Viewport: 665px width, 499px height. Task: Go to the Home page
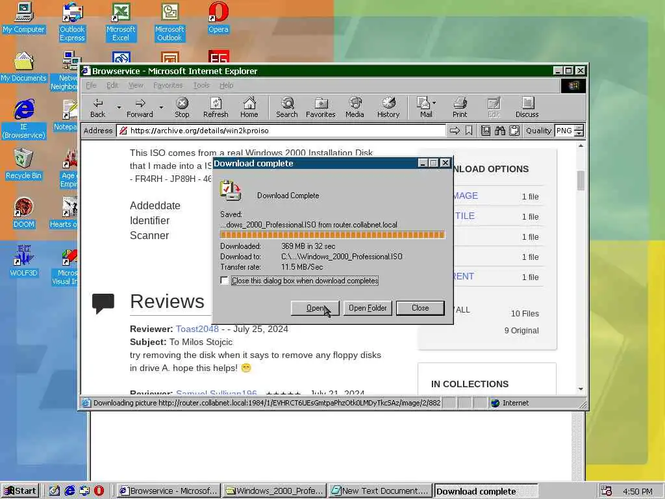[x=249, y=107]
